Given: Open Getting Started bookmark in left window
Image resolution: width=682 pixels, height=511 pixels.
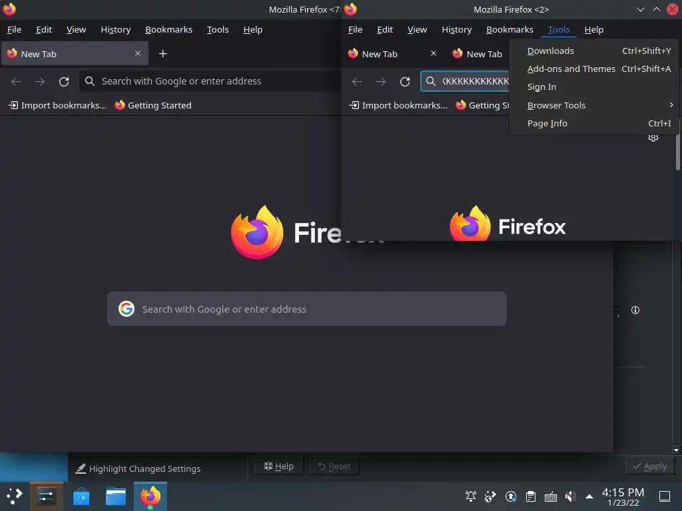Looking at the screenshot, I should pos(153,105).
